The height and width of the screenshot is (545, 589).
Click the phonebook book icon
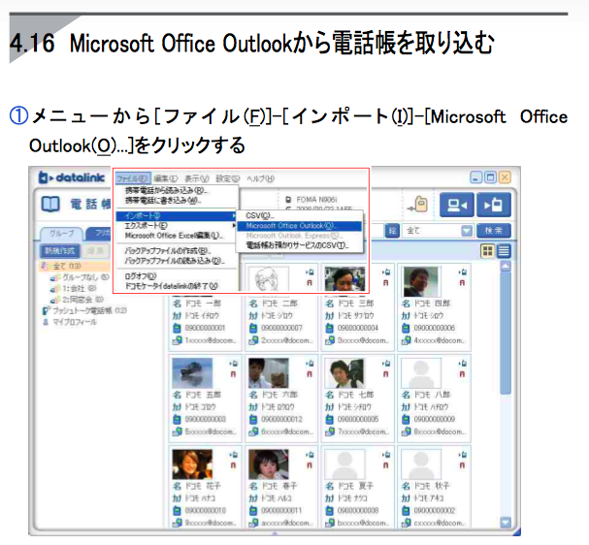pyautogui.click(x=50, y=205)
